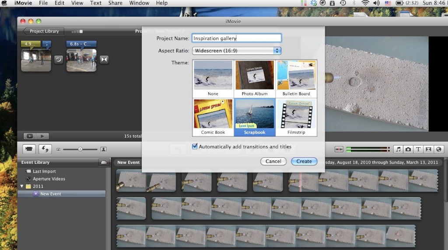Collapse the 2011 events tree
The width and height of the screenshot is (448, 250).
[22, 186]
